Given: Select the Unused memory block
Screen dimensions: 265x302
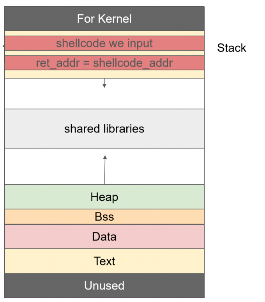Looking at the screenshot, I should point(104,286).
